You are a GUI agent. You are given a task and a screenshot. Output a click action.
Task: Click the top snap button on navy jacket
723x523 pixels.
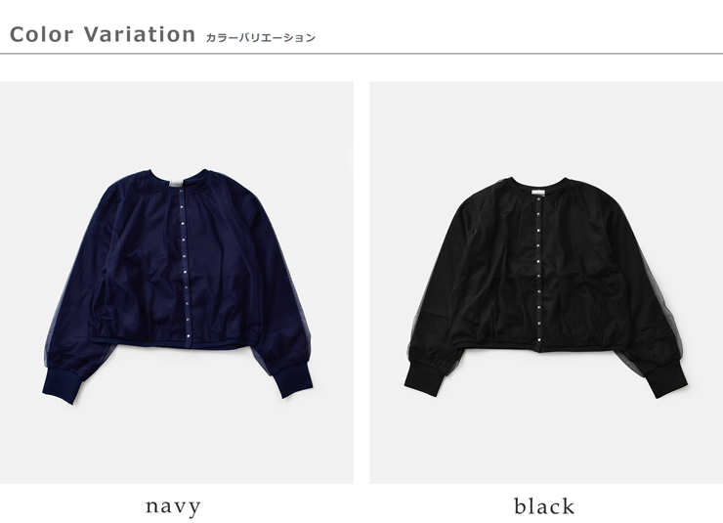[181, 191]
